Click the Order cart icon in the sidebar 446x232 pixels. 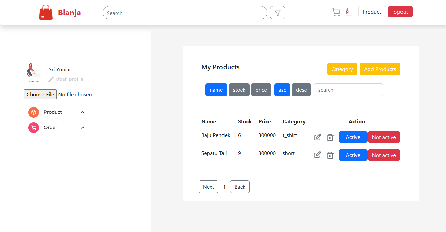pos(33,127)
